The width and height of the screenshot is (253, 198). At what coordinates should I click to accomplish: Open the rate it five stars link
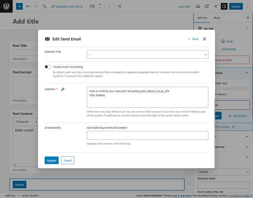click(182, 195)
